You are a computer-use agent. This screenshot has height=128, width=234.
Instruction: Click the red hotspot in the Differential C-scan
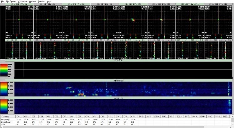(x=81, y=94)
